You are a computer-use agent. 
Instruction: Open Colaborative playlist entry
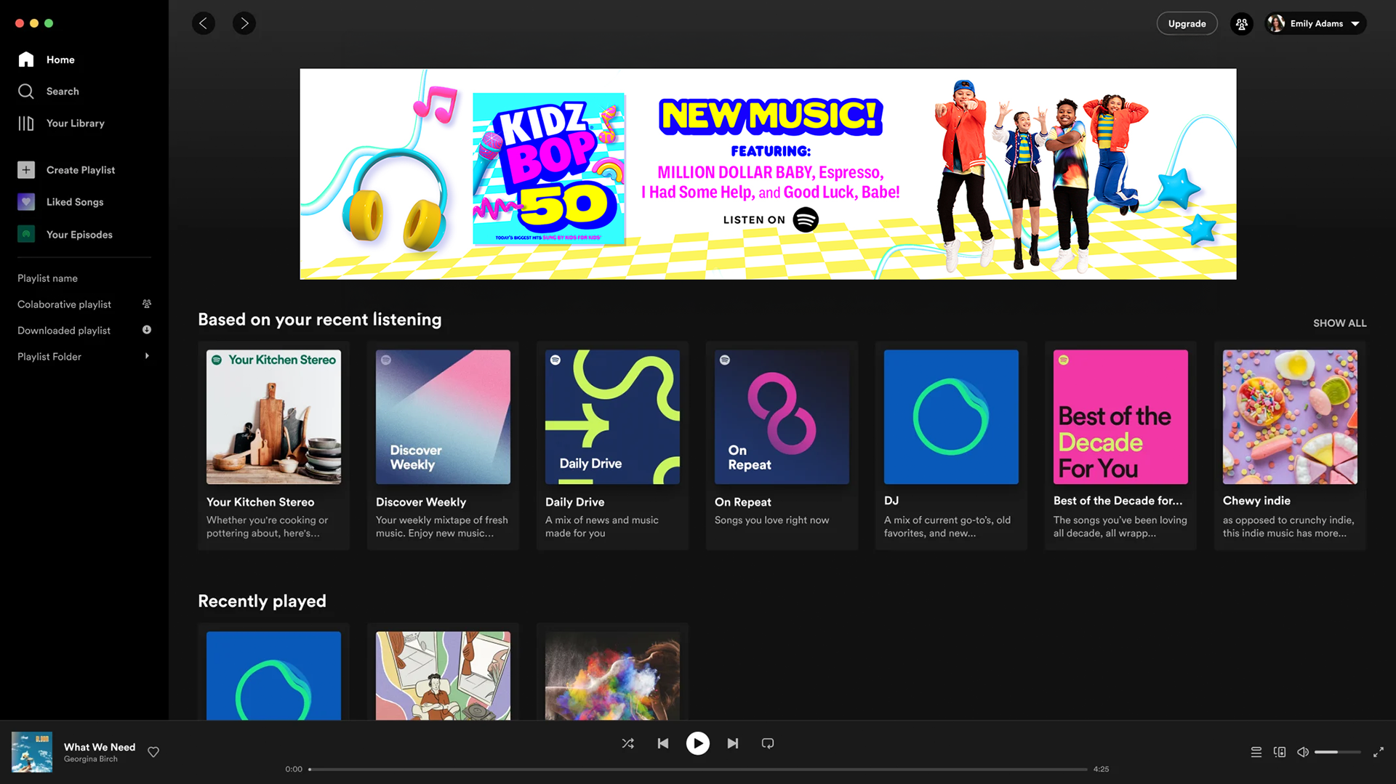[64, 304]
